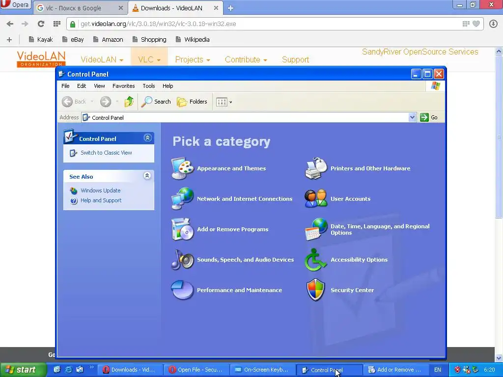Collapse the Control Panel sidebar section

pyautogui.click(x=147, y=138)
